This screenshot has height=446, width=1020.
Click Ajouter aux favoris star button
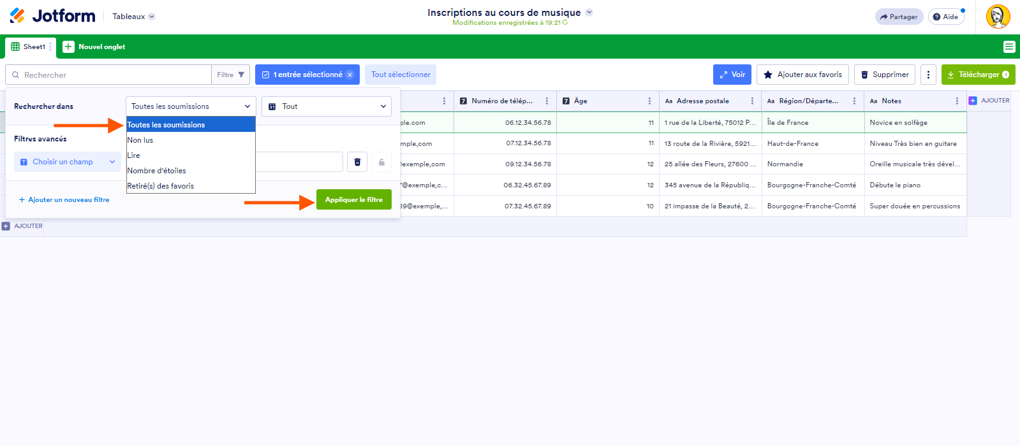point(802,75)
